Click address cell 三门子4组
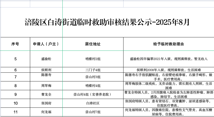 tap(93, 70)
